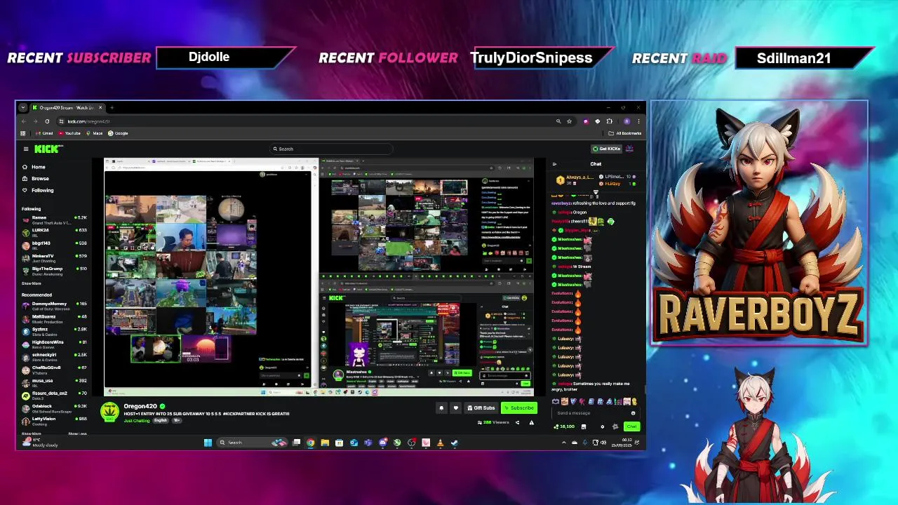Open YouTube bookmark

click(69, 133)
